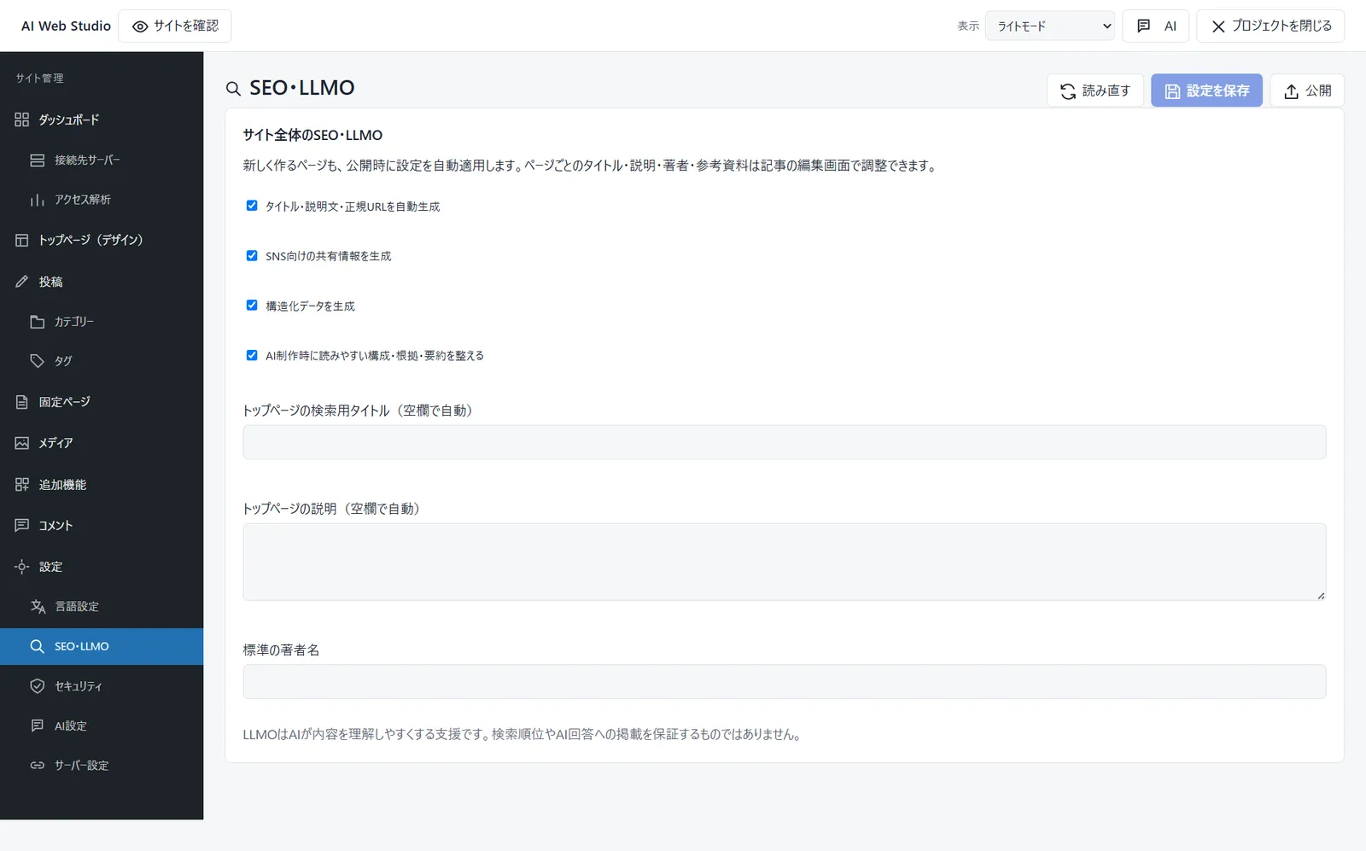This screenshot has width=1366, height=851.
Task: Disable AI制作時に読みやすい構成・根拠・要約を整える checkbox
Action: (x=252, y=355)
